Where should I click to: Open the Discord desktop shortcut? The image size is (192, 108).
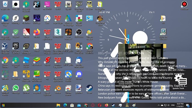(79, 75)
